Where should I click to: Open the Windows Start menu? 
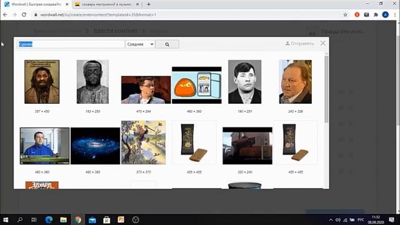tap(6, 219)
